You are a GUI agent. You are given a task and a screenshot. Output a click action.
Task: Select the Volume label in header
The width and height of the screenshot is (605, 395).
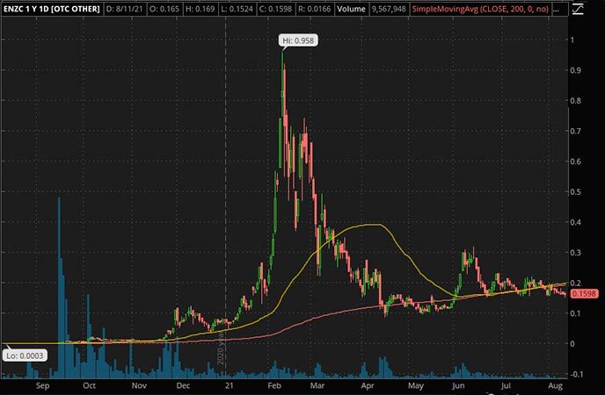tap(351, 9)
